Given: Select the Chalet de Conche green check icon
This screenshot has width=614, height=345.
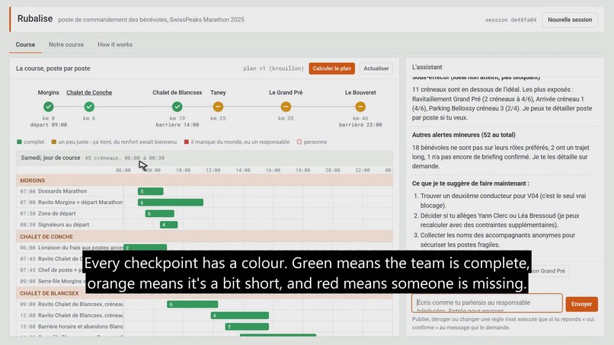Looking at the screenshot, I should tap(89, 107).
